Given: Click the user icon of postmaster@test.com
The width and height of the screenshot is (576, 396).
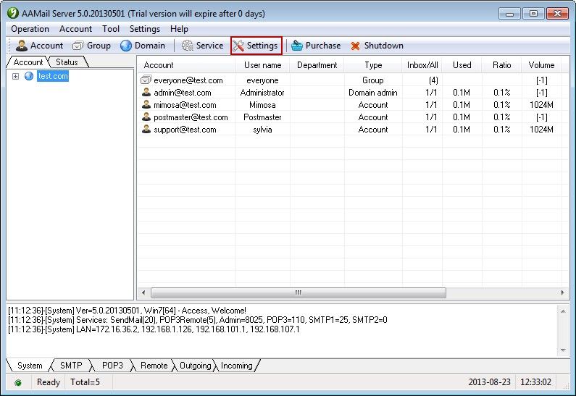Looking at the screenshot, I should 146,117.
